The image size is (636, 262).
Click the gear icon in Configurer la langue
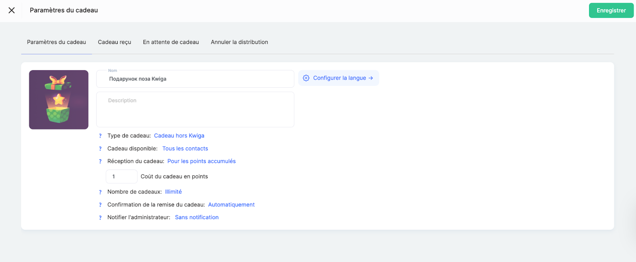(306, 78)
